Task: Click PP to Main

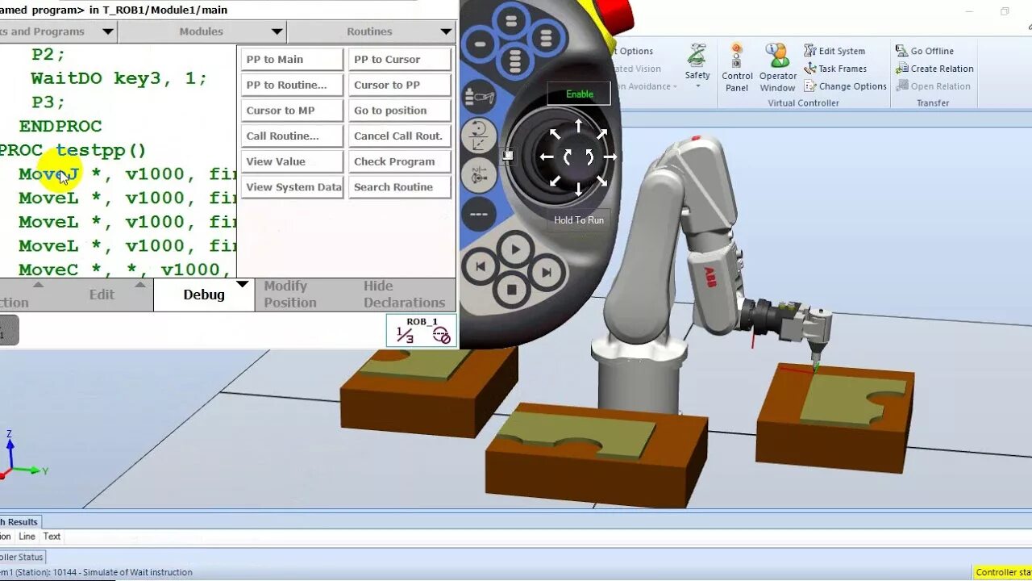Action: [292, 59]
